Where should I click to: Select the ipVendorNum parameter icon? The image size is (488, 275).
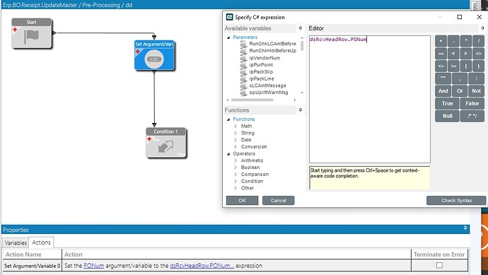(243, 58)
